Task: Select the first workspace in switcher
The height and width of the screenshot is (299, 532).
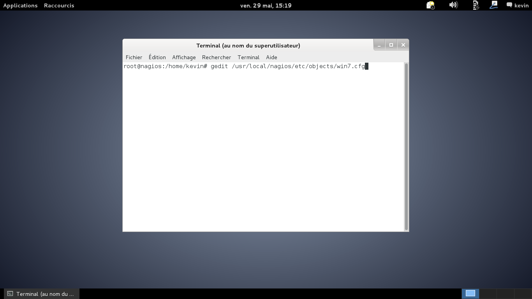Action: [470, 294]
